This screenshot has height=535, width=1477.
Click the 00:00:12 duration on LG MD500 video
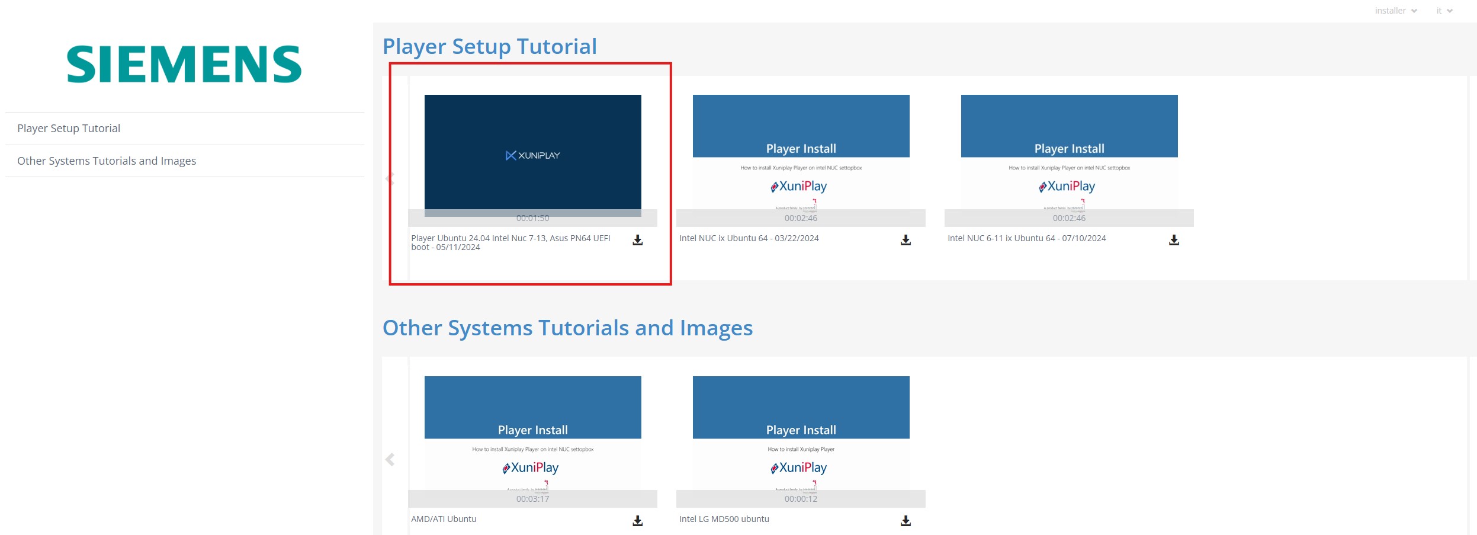801,499
